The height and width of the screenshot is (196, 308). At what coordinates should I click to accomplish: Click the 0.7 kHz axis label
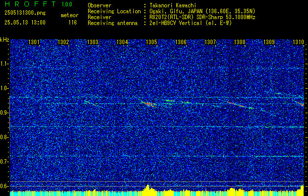4,162
